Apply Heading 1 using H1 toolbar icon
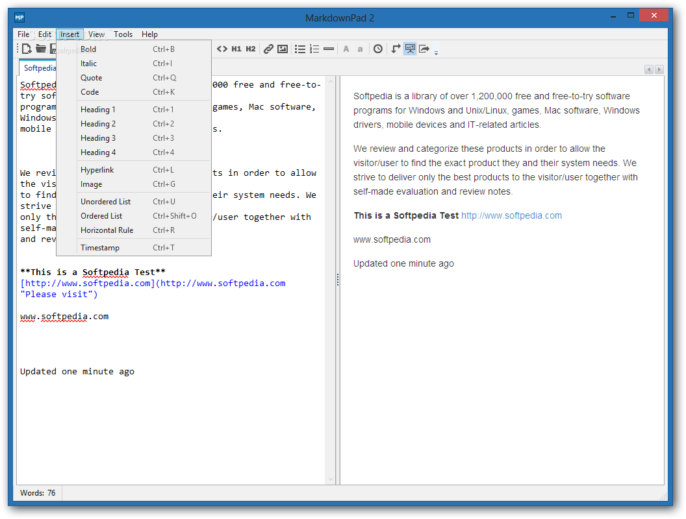Viewport: 686px width, 519px height. tap(236, 49)
